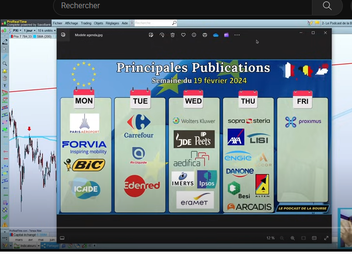Click the Prix 7 784,33 legend label

[x=22, y=36]
